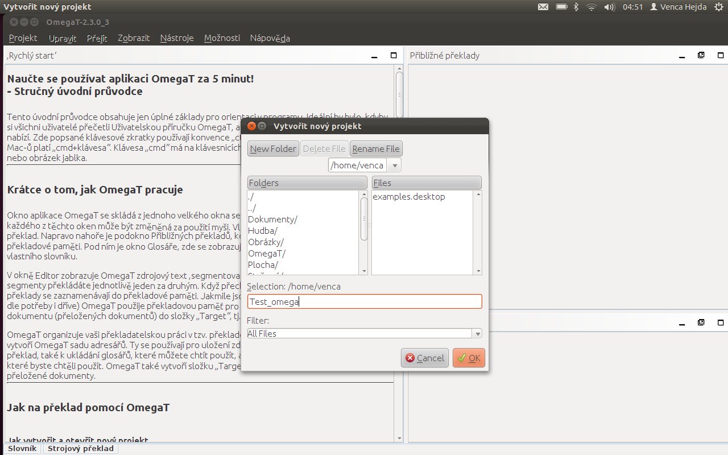This screenshot has width=728, height=455.
Task: Click the Folders list scroll-down arrow
Action: pyautogui.click(x=364, y=271)
